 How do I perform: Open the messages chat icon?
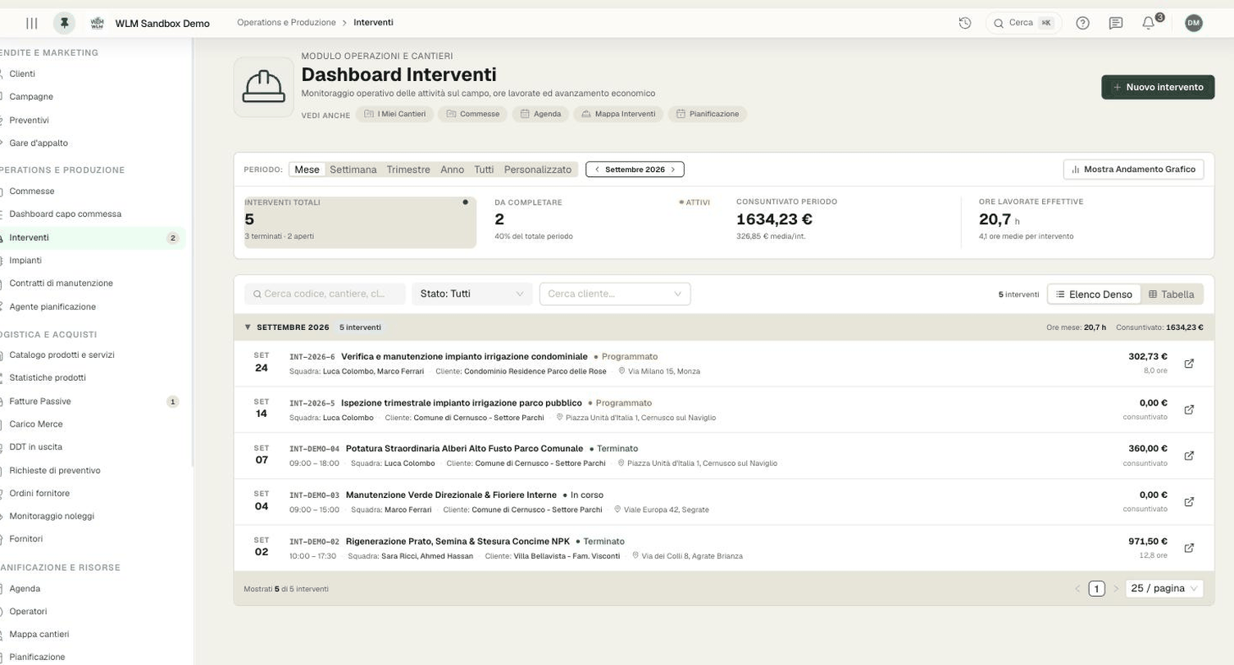pyautogui.click(x=1115, y=23)
